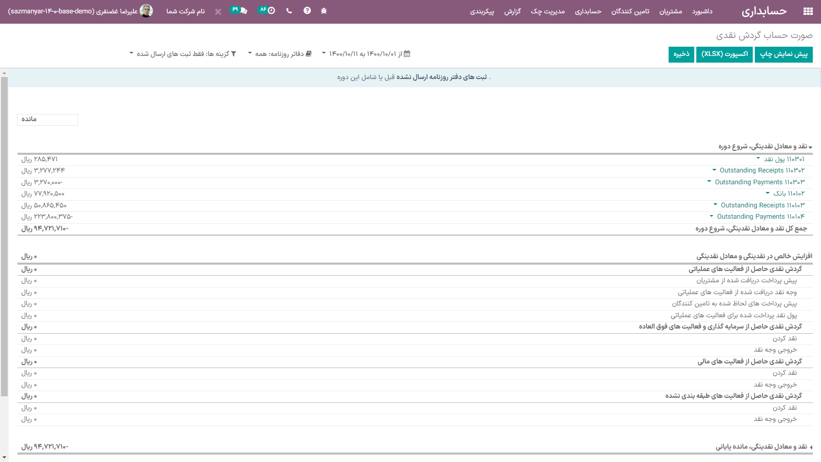Click the crossed tools icon in navbar

[x=218, y=11]
